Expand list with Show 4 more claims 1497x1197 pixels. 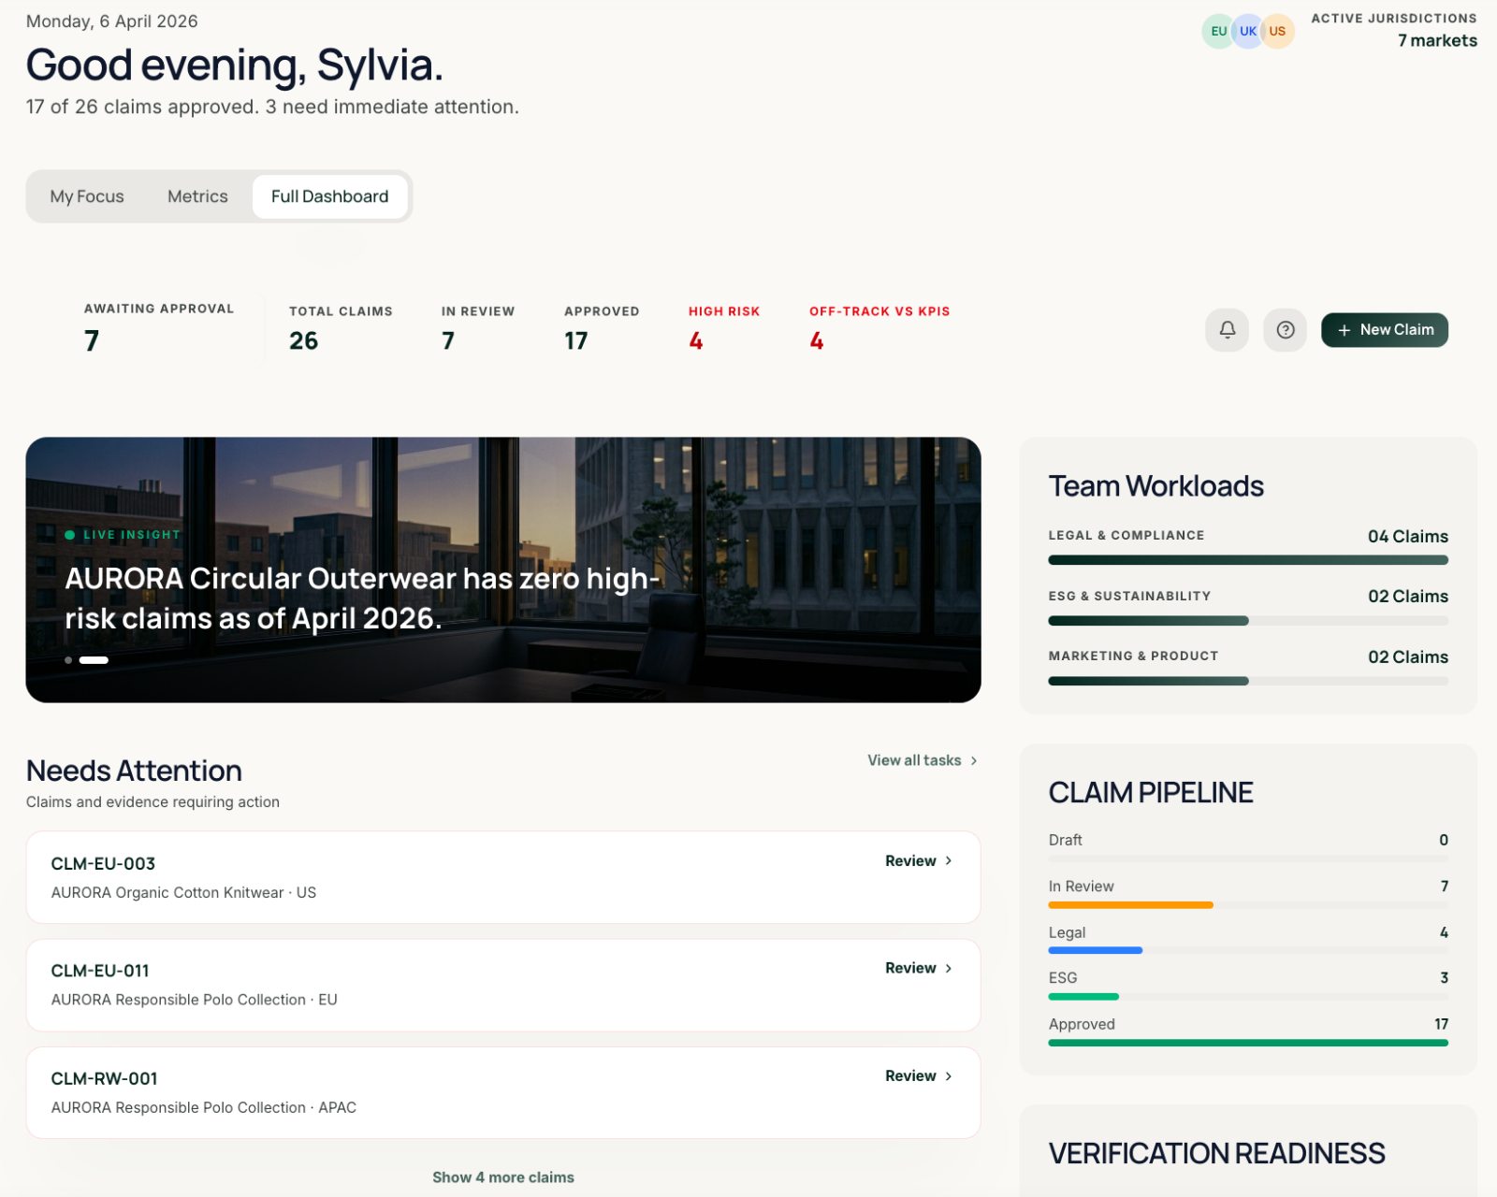503,1177
